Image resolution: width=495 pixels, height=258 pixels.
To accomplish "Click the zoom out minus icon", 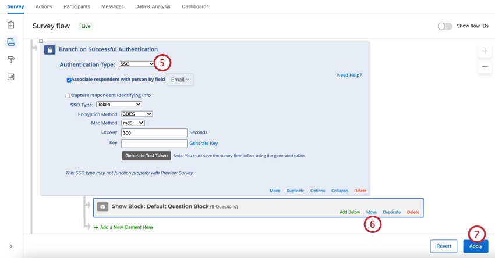I will (485, 67).
